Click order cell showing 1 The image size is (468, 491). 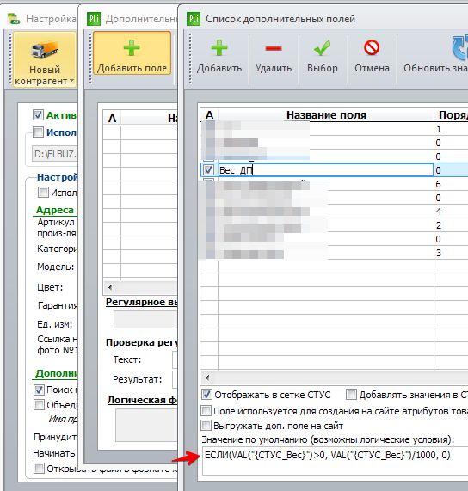(x=451, y=129)
